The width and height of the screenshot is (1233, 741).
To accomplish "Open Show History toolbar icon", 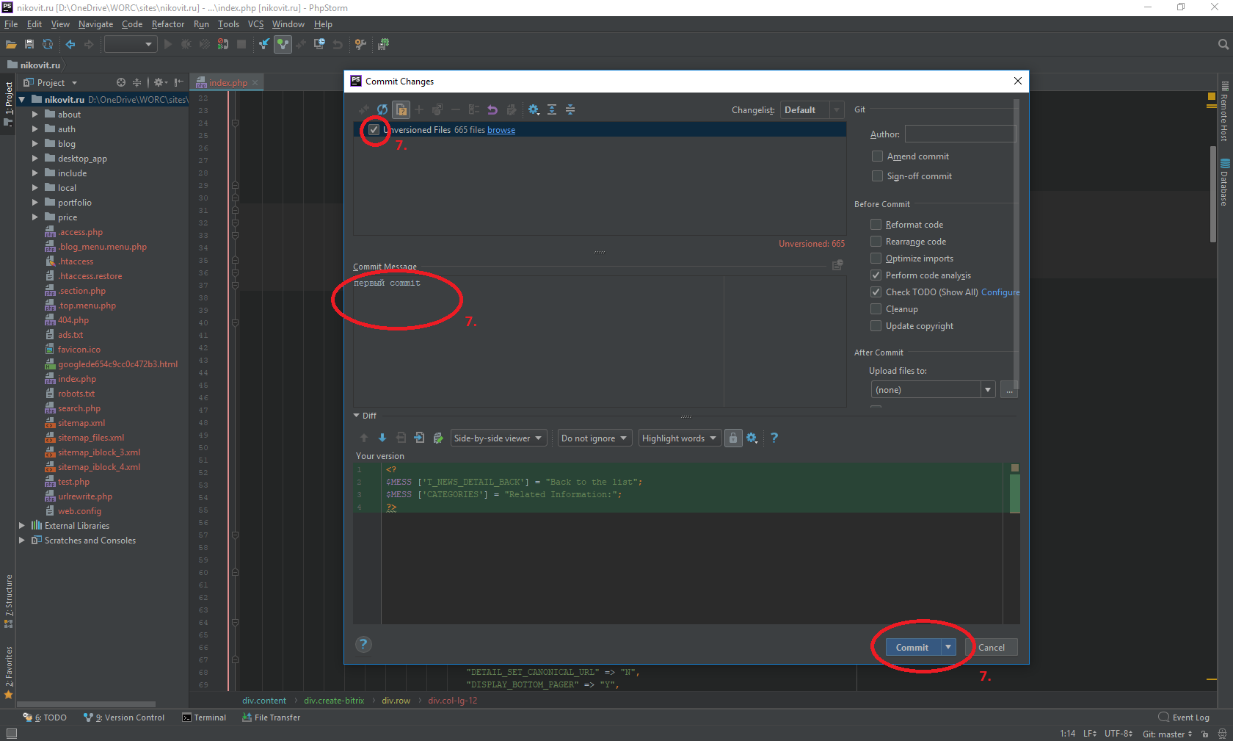I will pyautogui.click(x=319, y=44).
